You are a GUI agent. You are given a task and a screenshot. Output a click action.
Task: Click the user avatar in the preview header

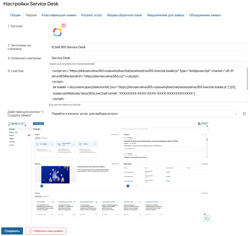coord(199,123)
